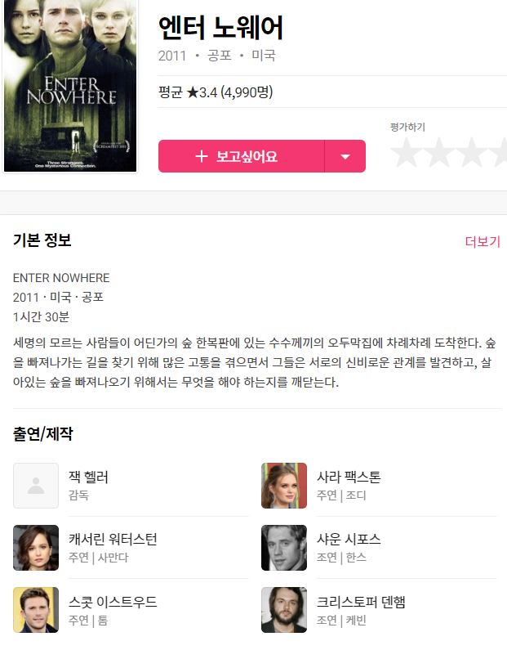Click the name 잭 헬러
This screenshot has width=507, height=650.
88,477
